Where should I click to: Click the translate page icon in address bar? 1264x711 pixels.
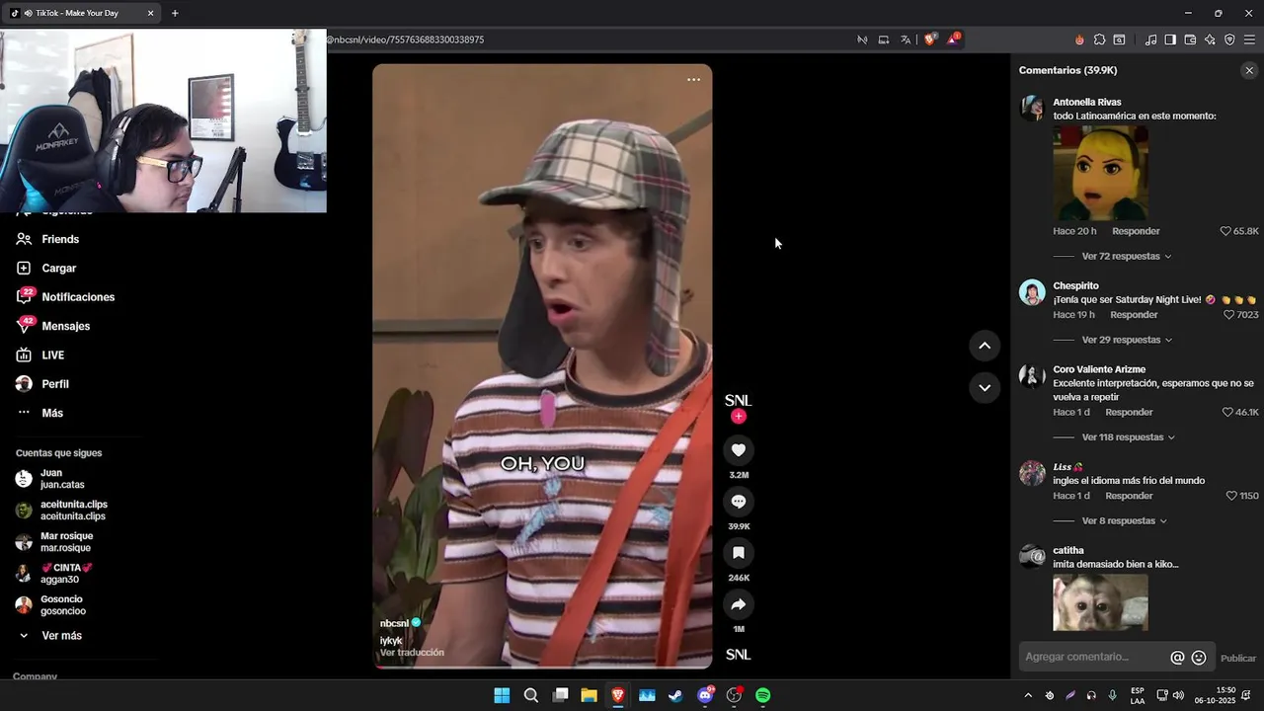[906, 39]
